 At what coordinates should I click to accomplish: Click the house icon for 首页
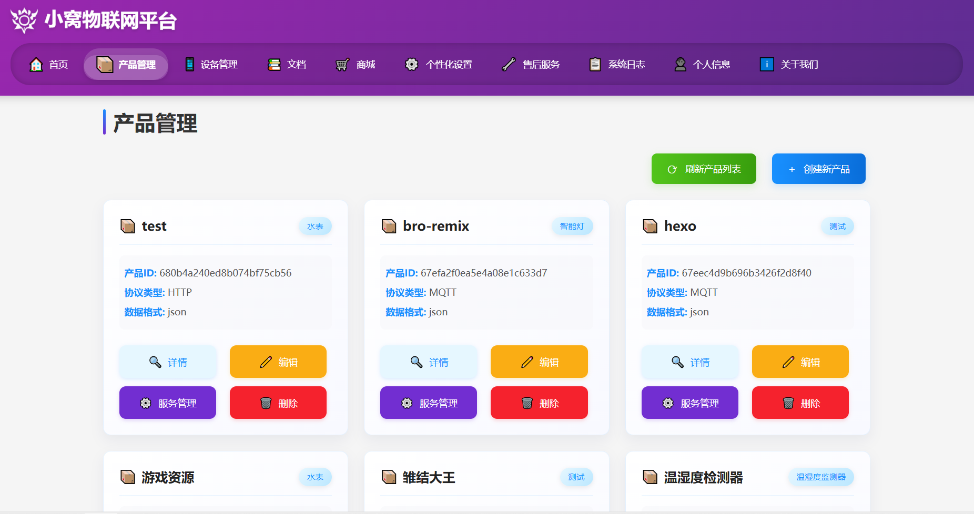36,64
